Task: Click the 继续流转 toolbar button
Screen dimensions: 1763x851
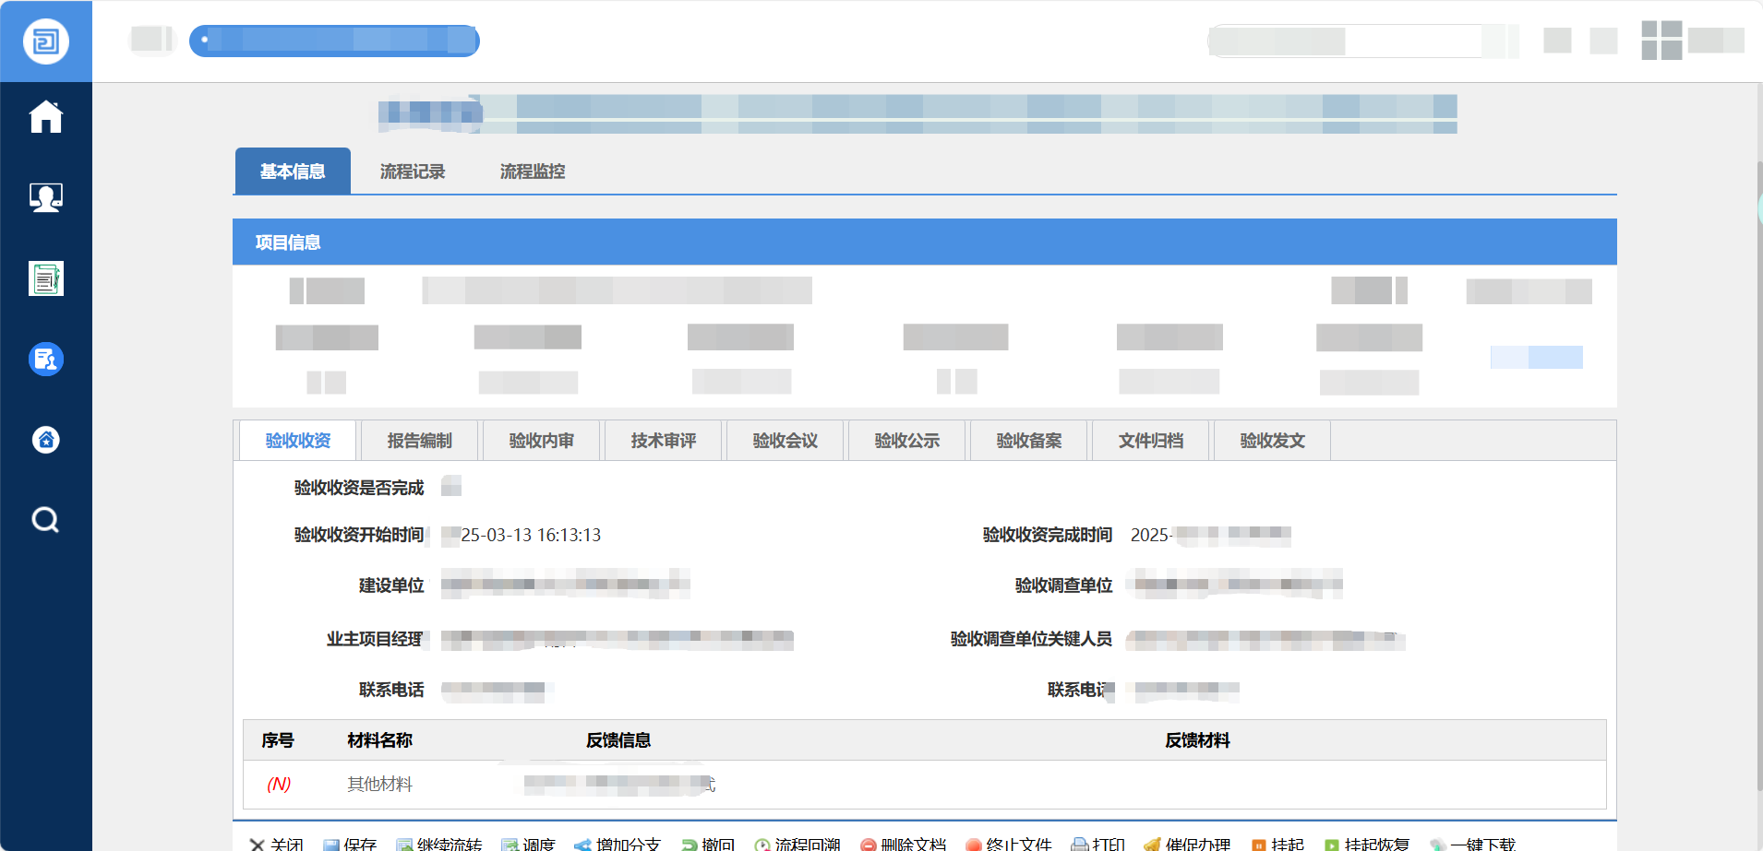Action: pos(439,844)
